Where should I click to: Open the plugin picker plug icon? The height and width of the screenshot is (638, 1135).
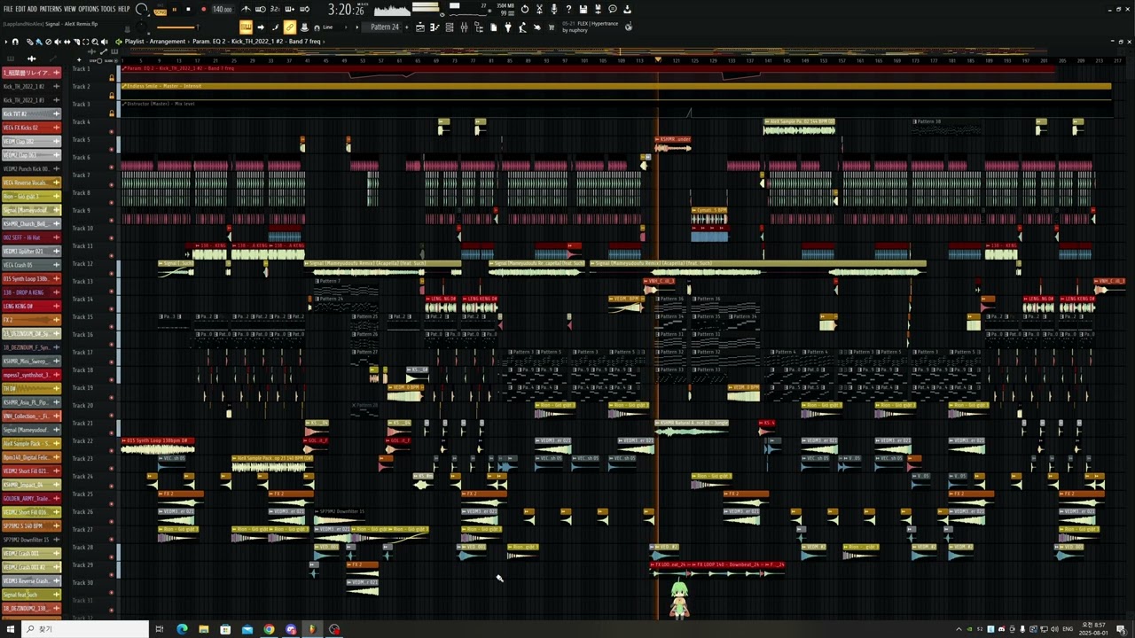tap(508, 27)
